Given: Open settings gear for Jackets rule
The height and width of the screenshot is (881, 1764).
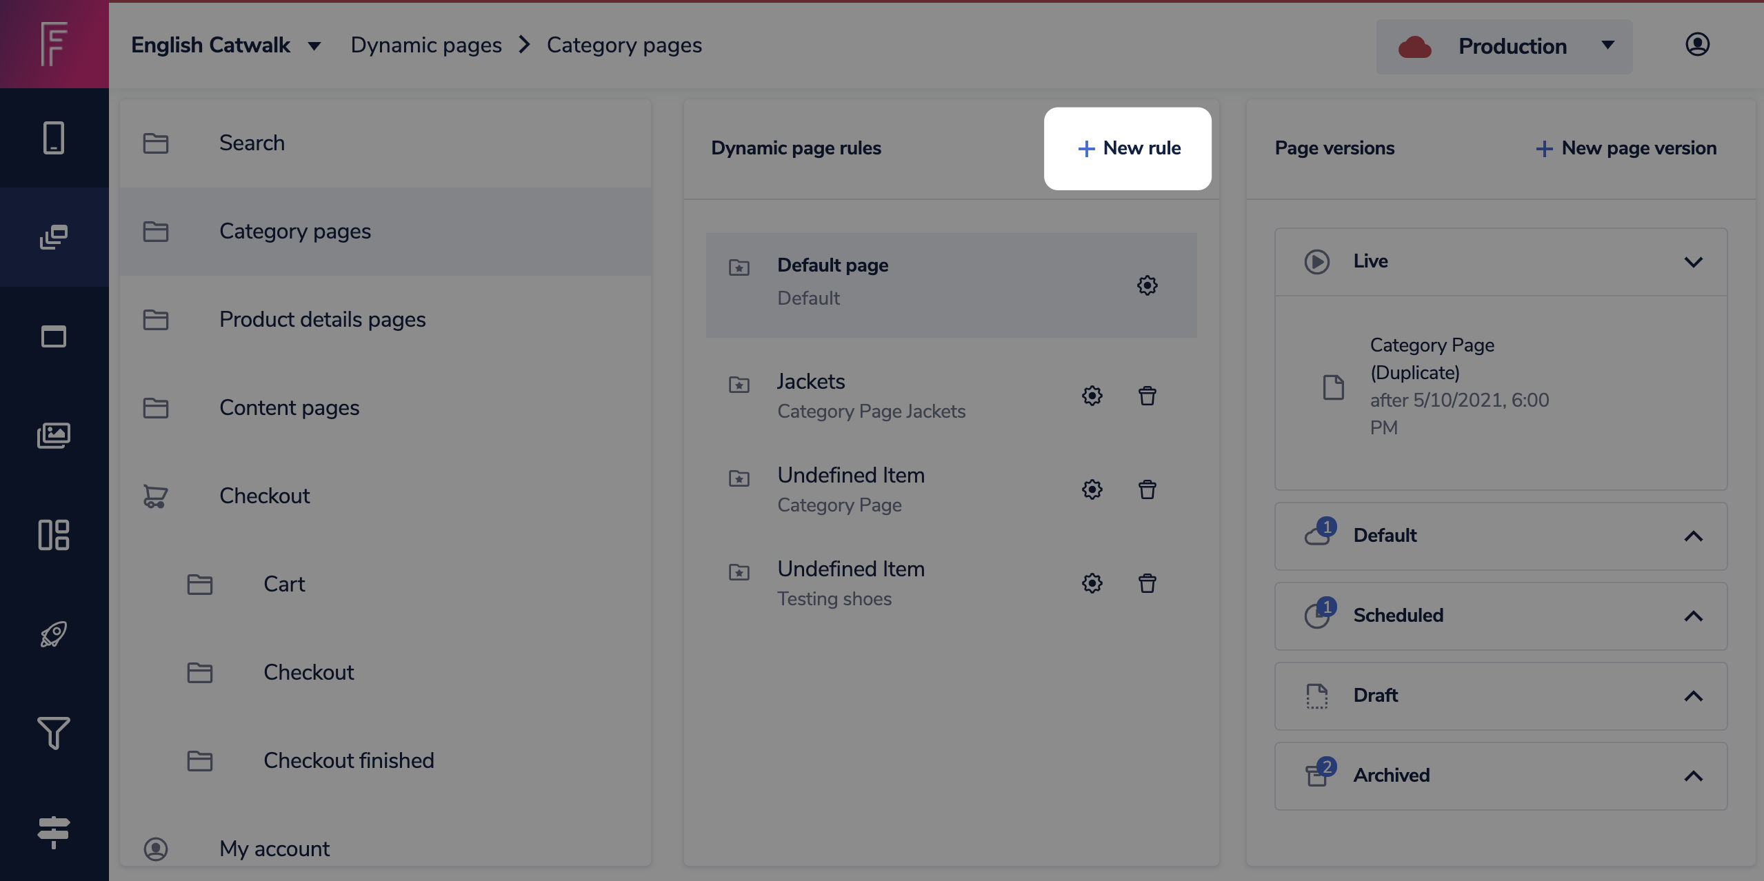Looking at the screenshot, I should point(1092,396).
